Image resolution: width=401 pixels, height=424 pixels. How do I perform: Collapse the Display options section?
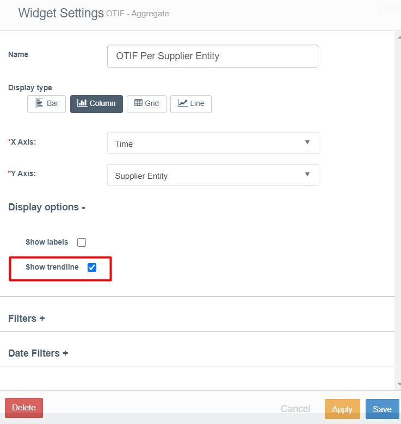click(47, 207)
